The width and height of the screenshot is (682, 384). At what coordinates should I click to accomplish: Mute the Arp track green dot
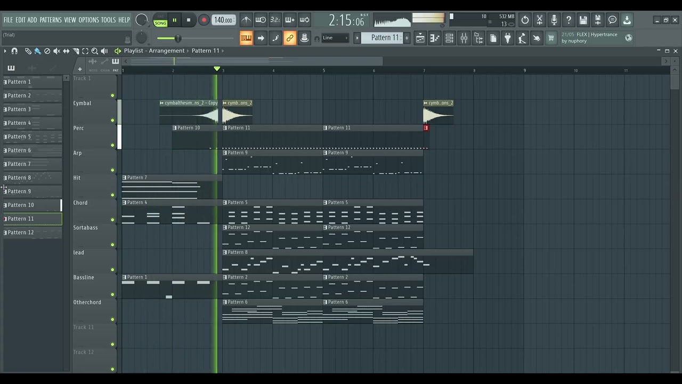[x=112, y=170]
